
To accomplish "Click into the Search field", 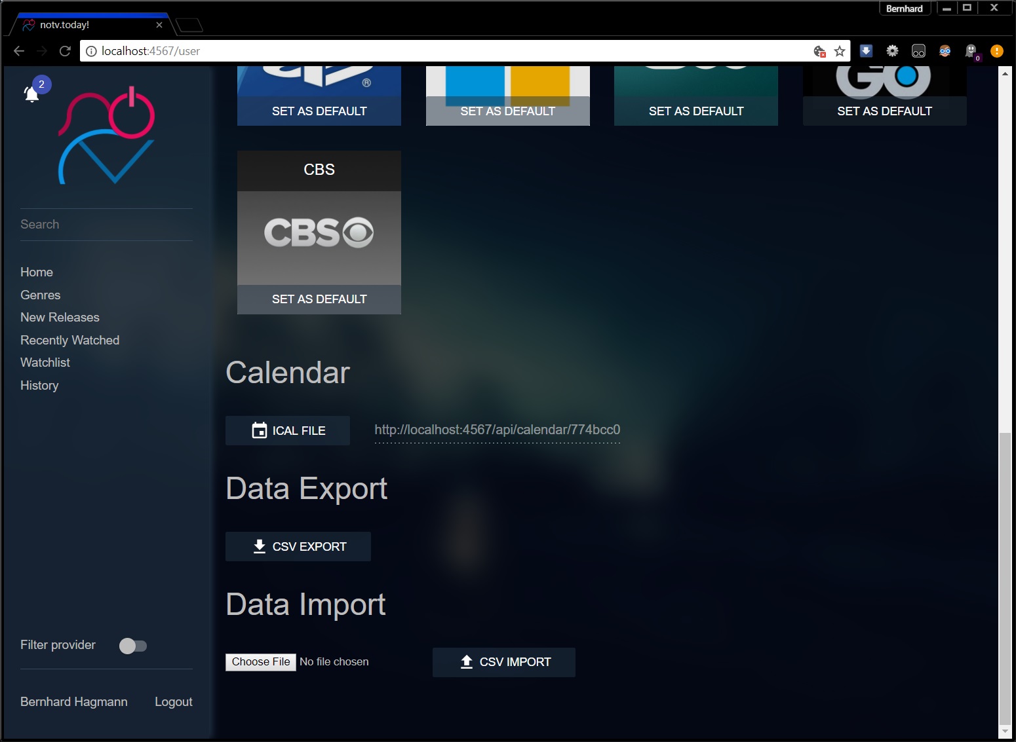I will coord(106,225).
